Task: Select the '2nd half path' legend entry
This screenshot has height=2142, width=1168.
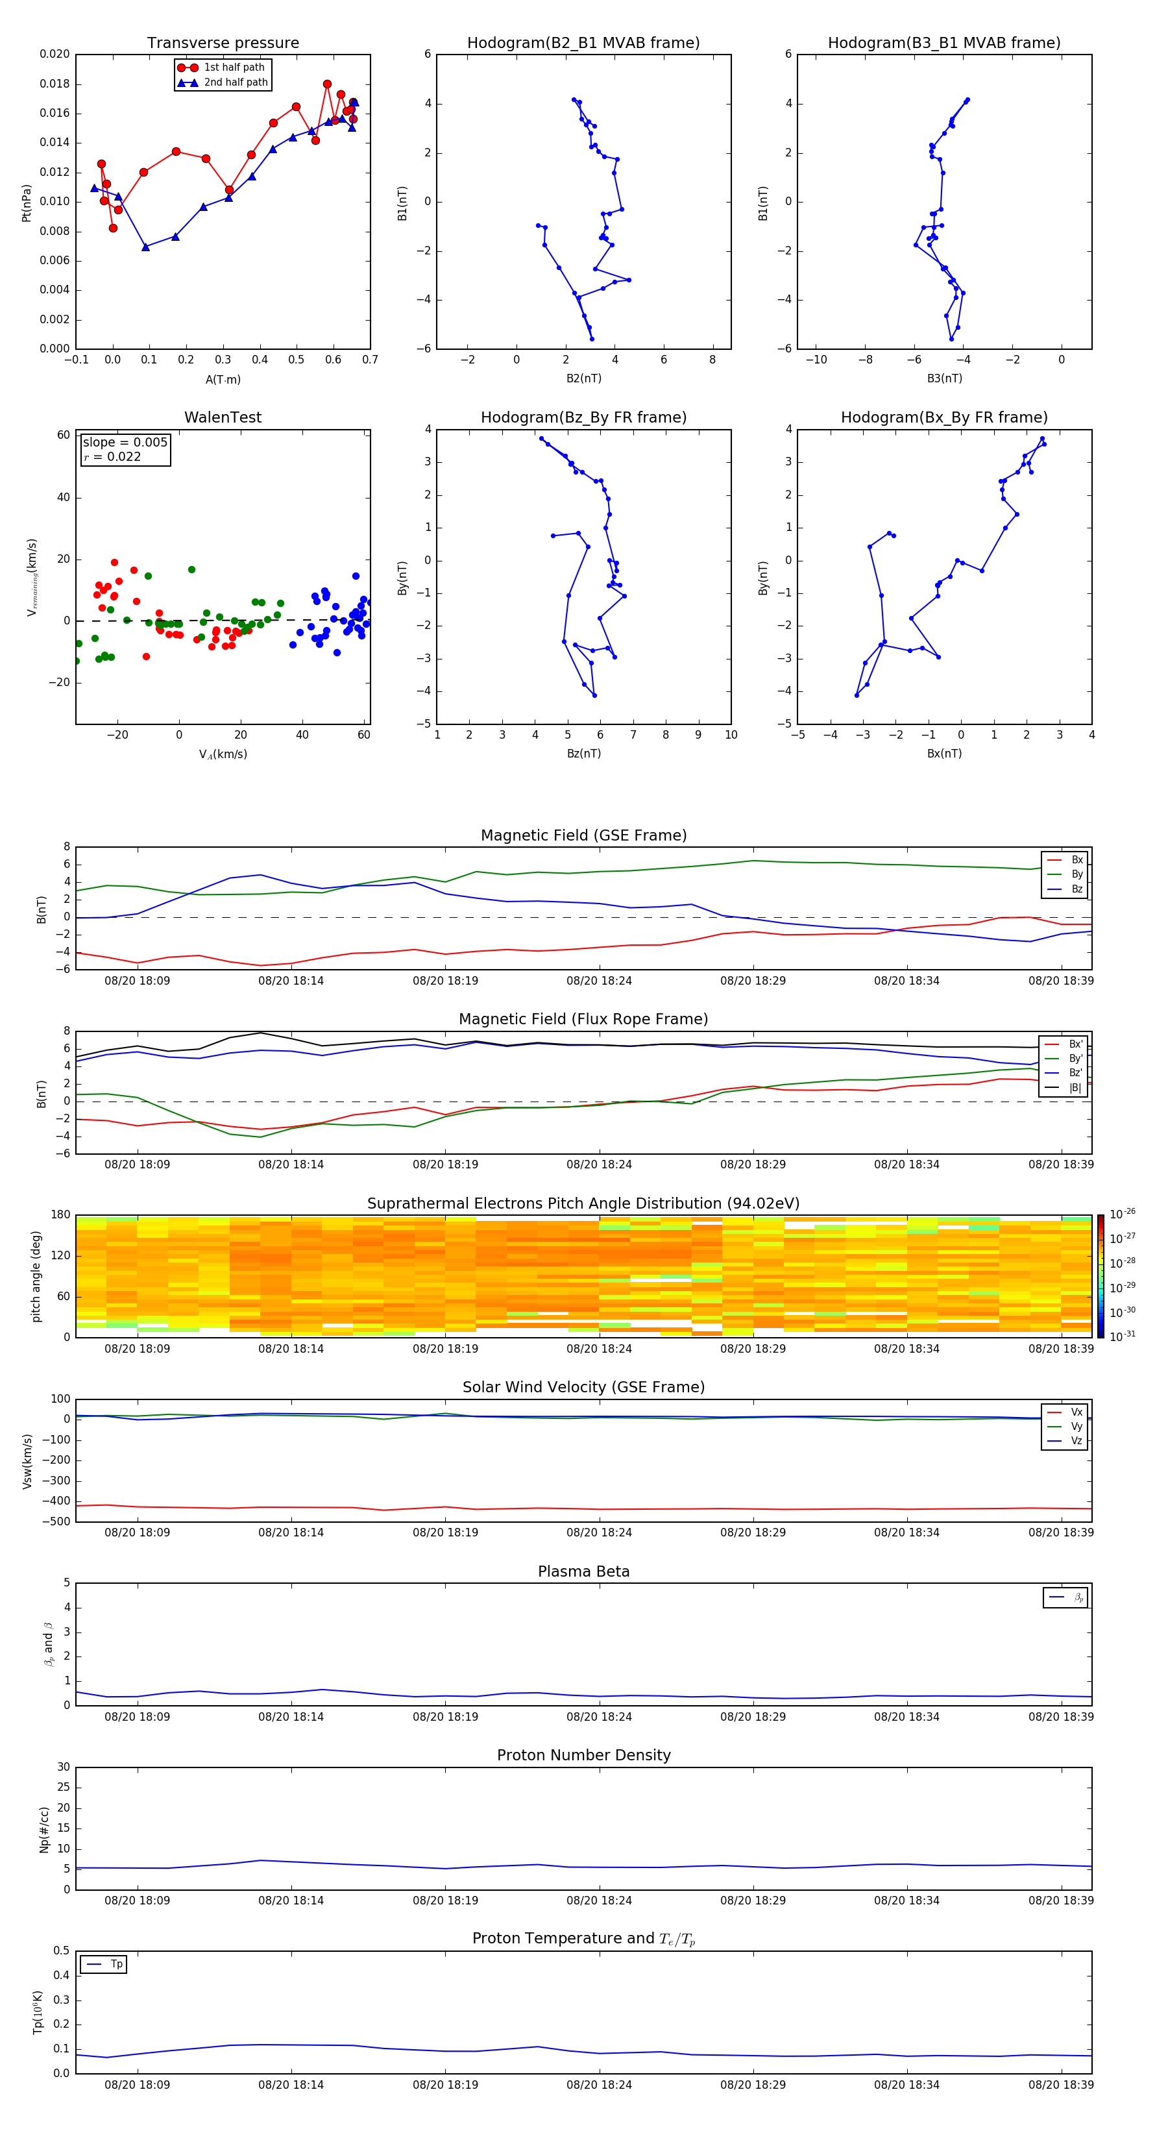Action: [223, 82]
